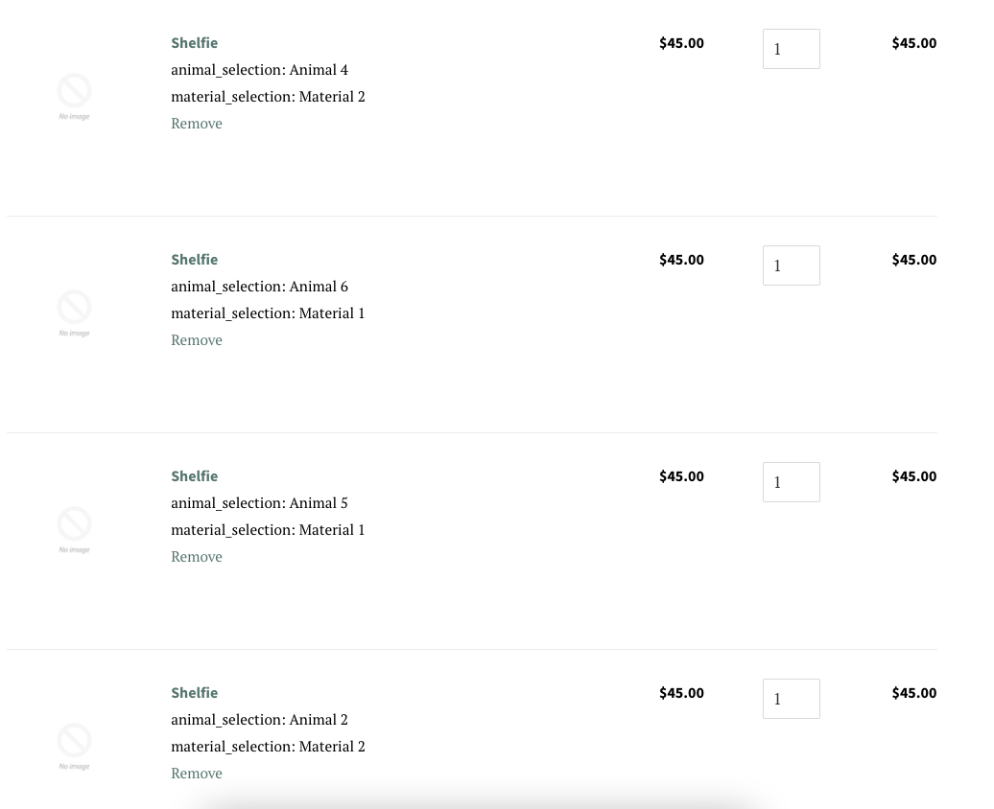Click the No image placeholder for Animal 4
The height and width of the screenshot is (809, 994).
point(74,96)
